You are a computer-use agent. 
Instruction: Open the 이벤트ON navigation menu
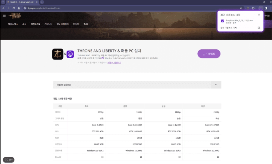35,24
